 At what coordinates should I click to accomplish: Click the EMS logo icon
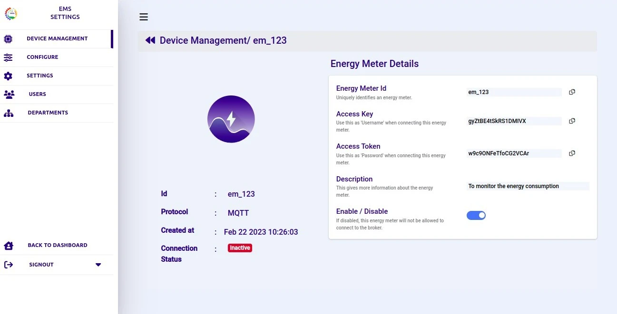coord(10,14)
